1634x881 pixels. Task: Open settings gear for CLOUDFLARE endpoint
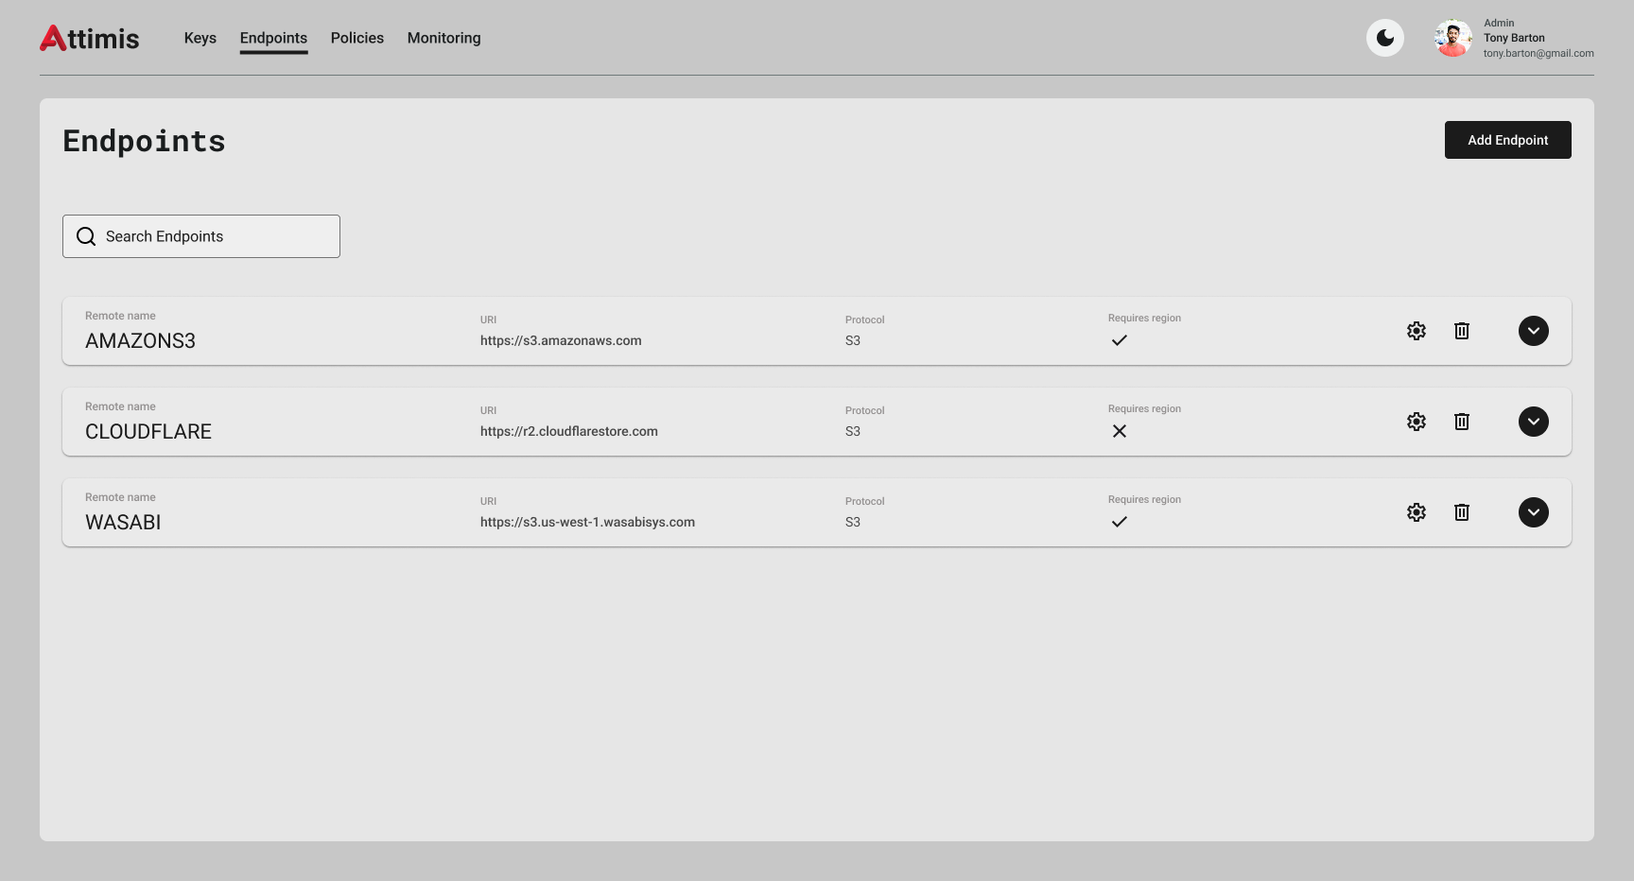(x=1416, y=422)
